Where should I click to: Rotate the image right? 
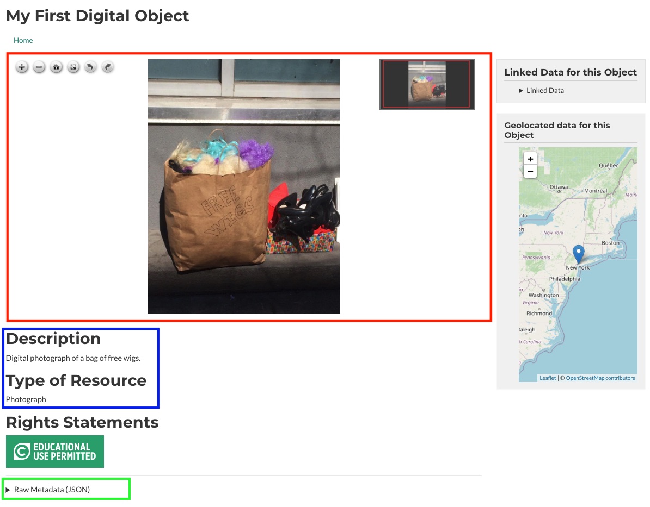[108, 67]
